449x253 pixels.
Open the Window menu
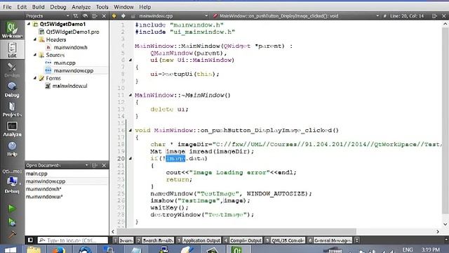click(123, 7)
